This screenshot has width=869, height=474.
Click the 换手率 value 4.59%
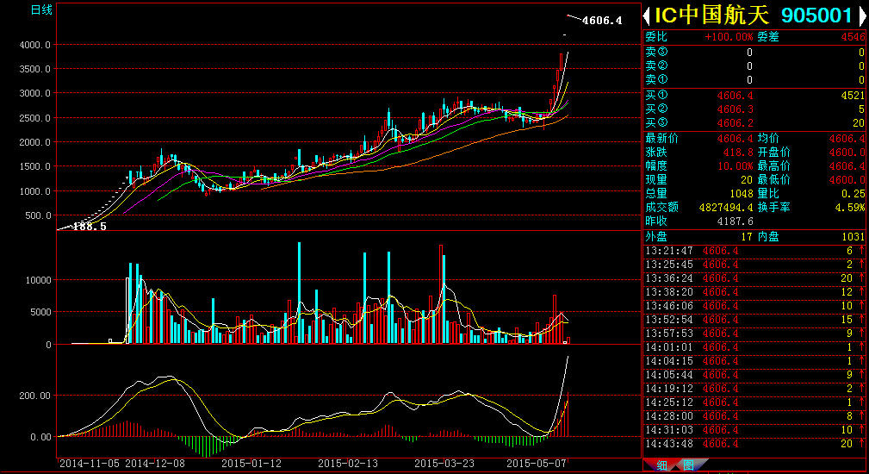(x=850, y=208)
